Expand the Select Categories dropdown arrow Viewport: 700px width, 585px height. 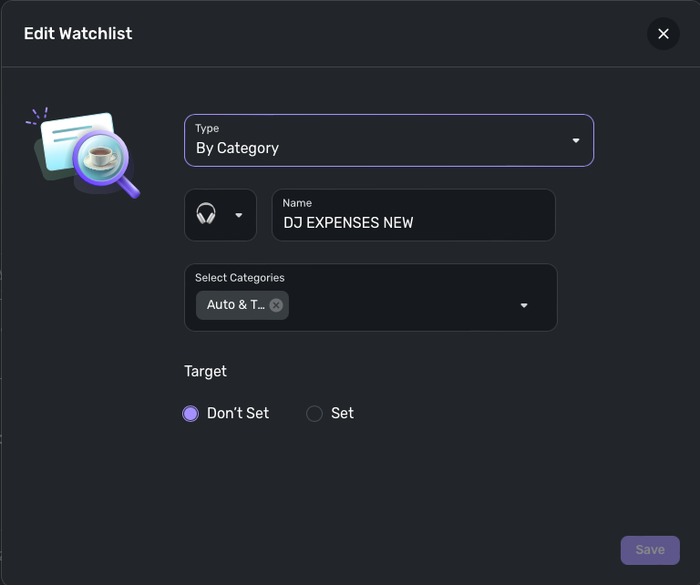click(524, 305)
